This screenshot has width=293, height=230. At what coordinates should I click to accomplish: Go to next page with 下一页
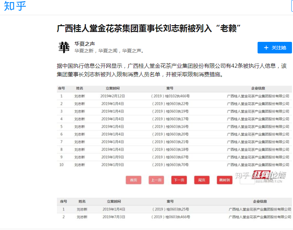[x=179, y=180]
